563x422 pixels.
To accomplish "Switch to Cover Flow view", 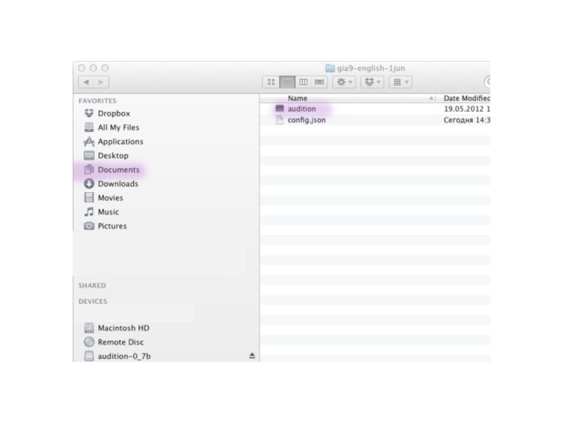I will pyautogui.click(x=320, y=82).
